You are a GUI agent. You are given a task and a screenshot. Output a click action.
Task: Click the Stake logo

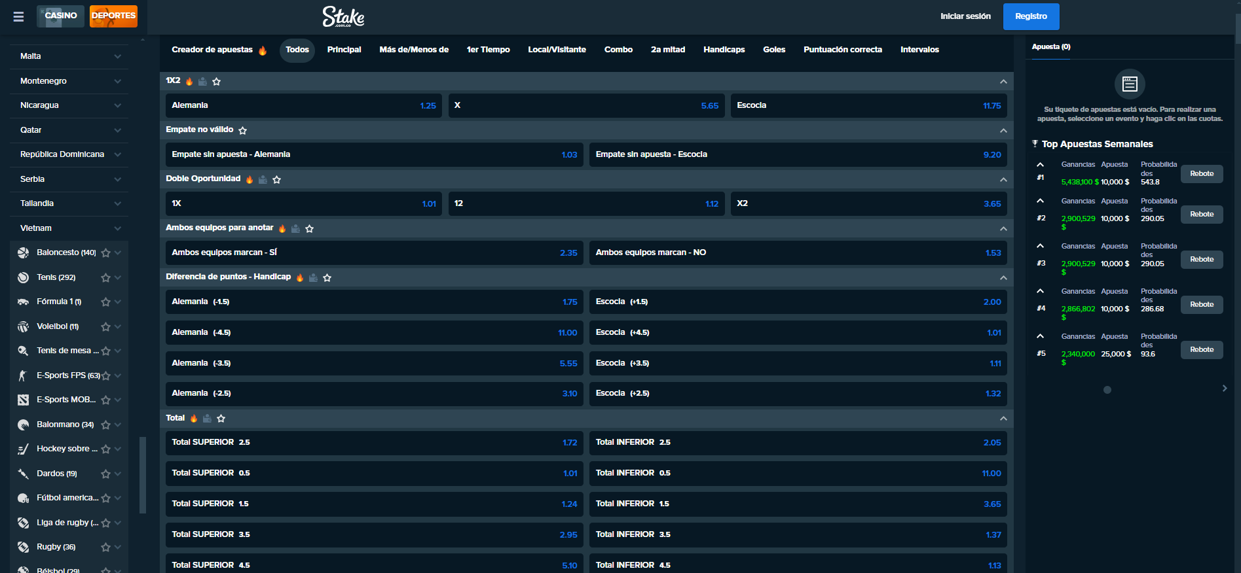point(343,16)
